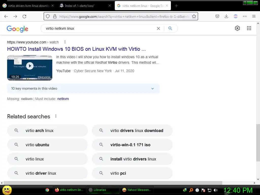260x195 pixels.
Task: Clear the Google search box text
Action: pyautogui.click(x=158, y=28)
